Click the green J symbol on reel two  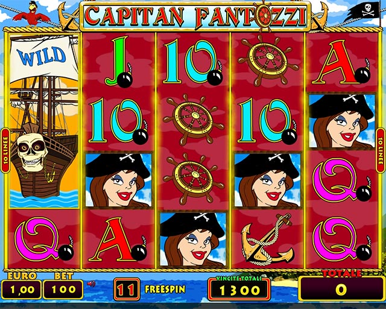(118, 62)
